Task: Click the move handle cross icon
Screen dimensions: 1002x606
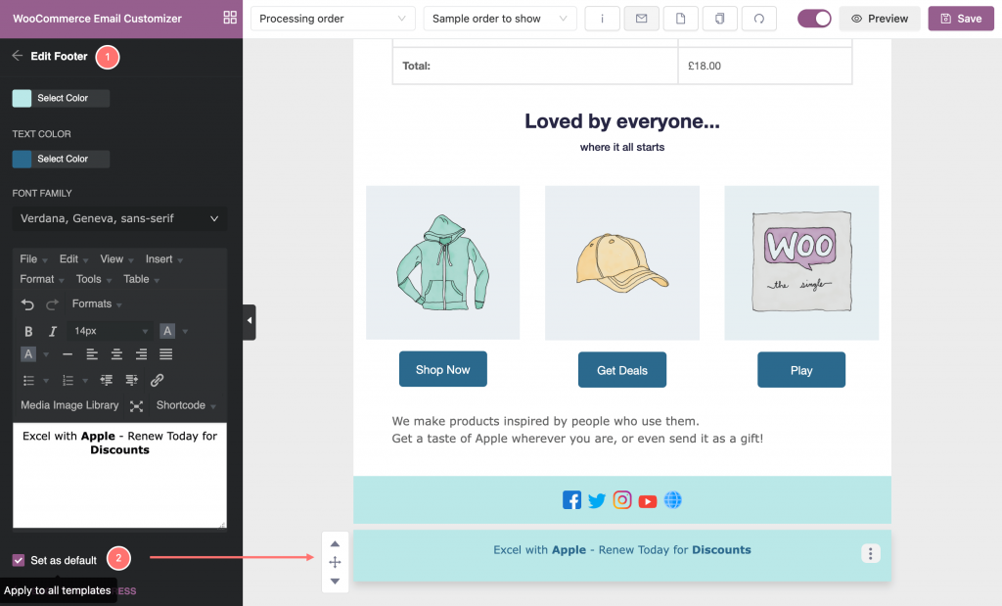Action: (x=335, y=563)
